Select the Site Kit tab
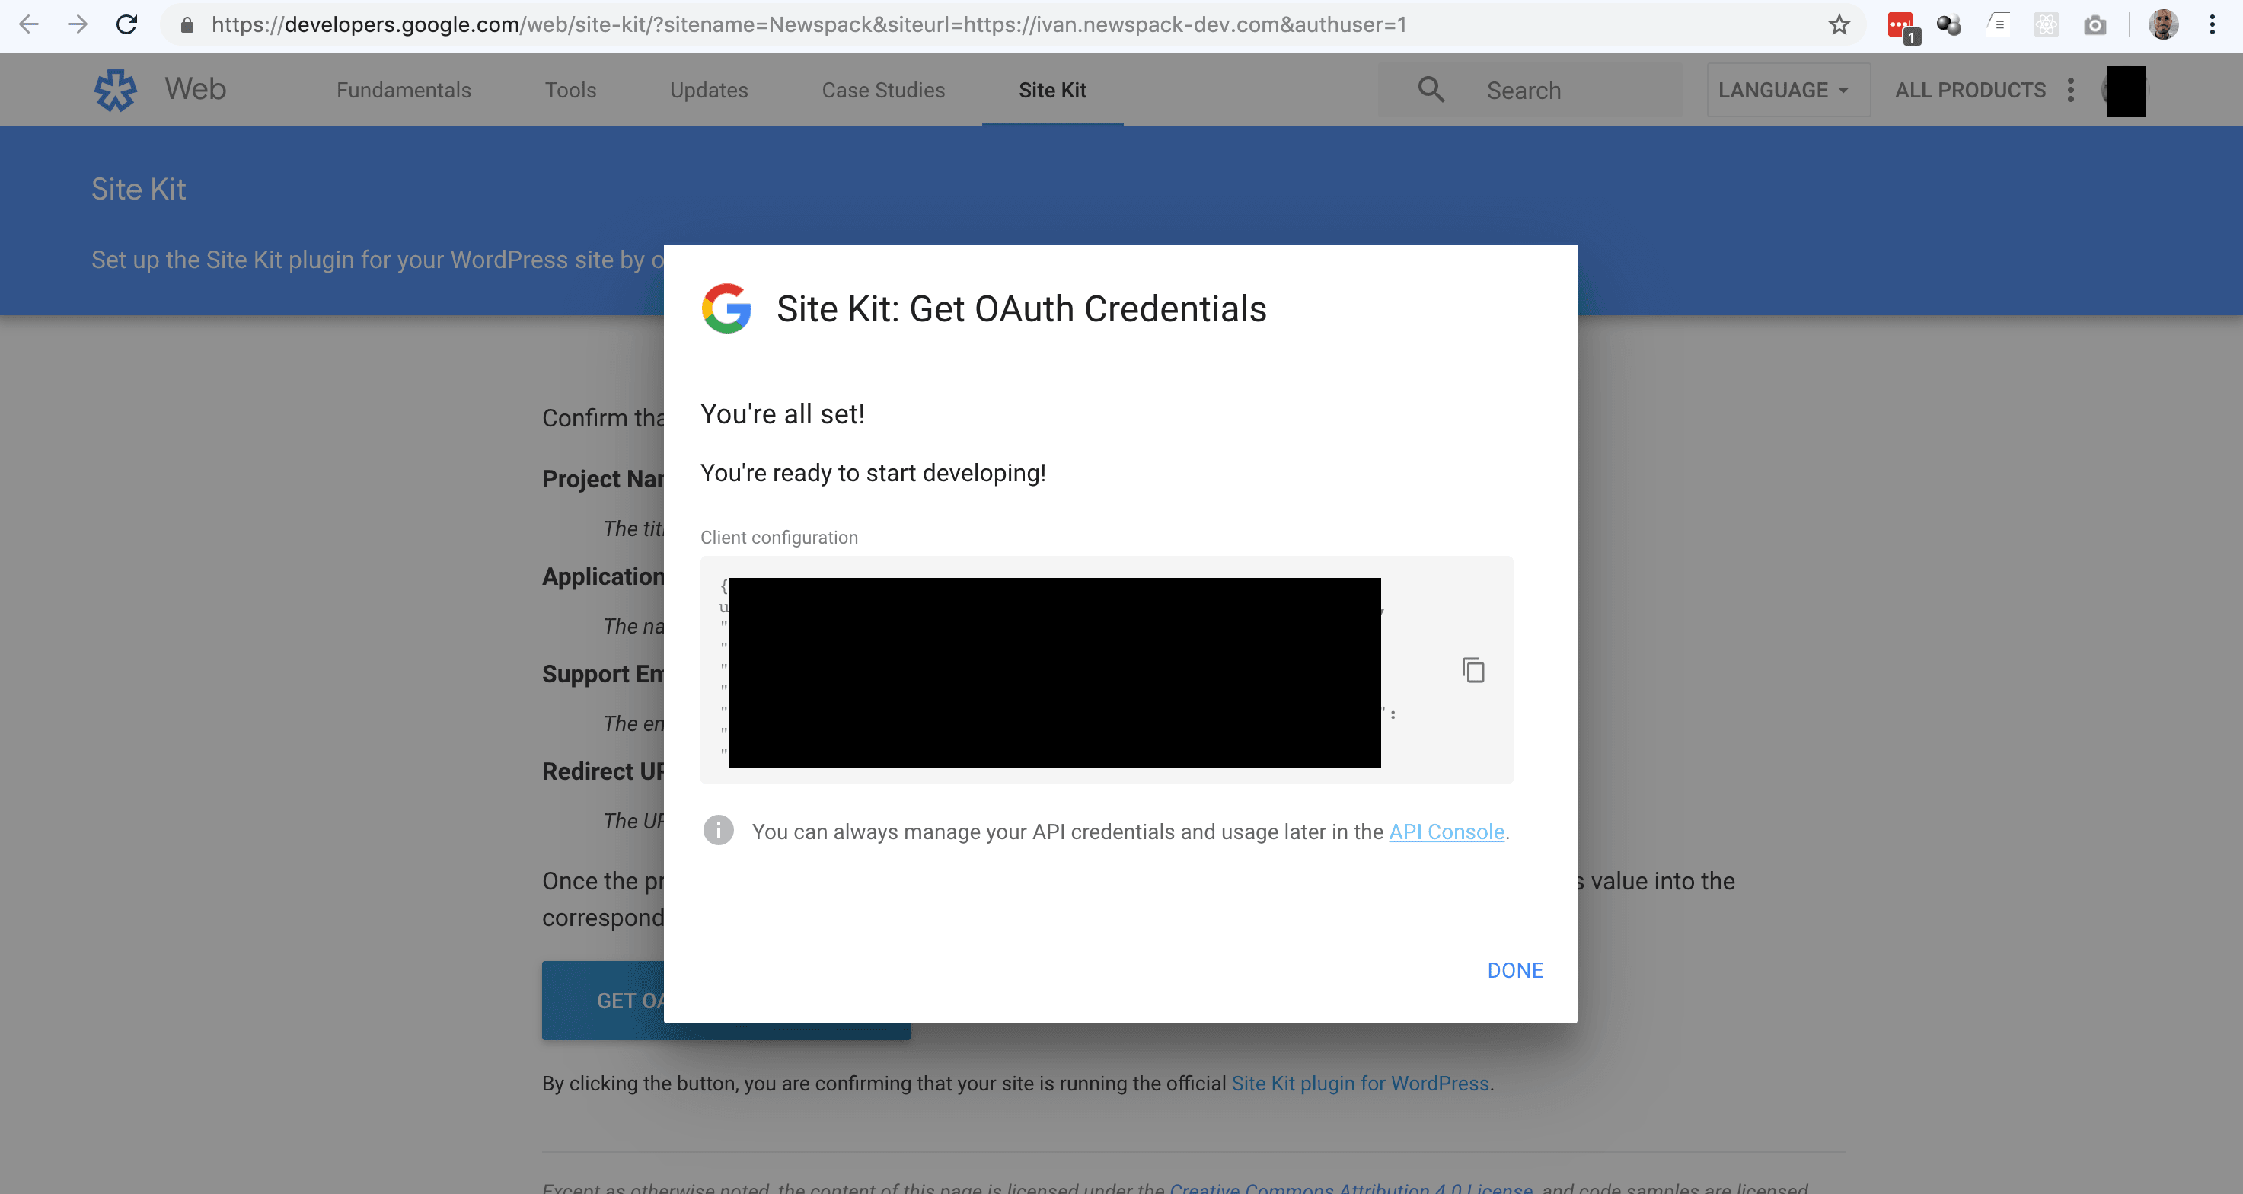 click(x=1052, y=90)
